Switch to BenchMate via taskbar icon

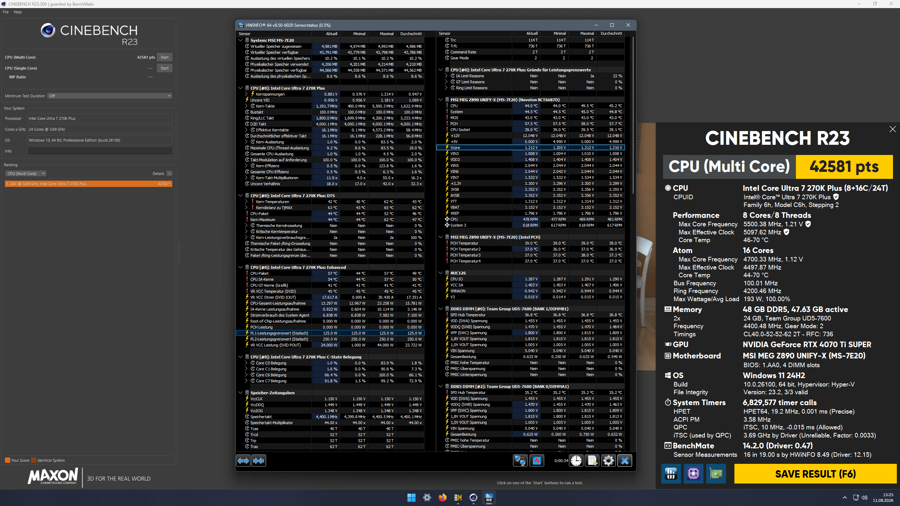[458, 498]
